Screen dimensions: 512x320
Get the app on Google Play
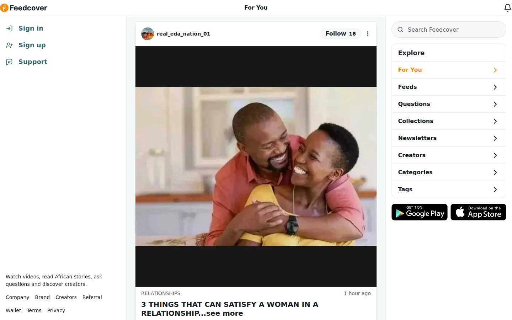click(420, 212)
